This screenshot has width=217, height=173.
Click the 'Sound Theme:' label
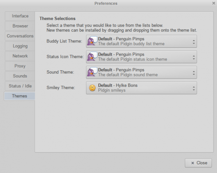tap(60, 72)
